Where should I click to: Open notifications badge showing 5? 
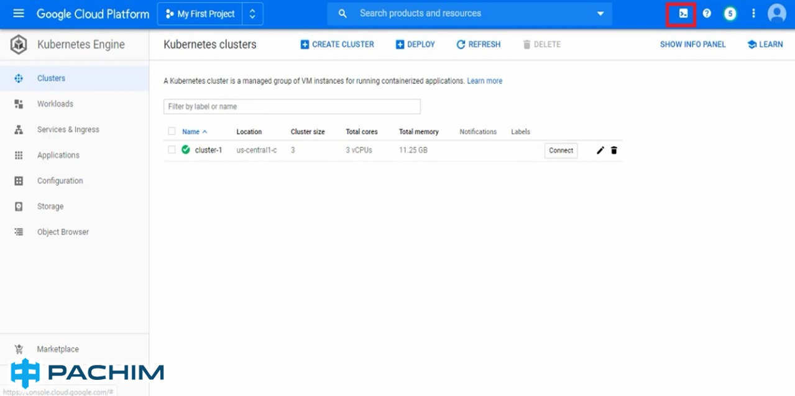point(730,14)
